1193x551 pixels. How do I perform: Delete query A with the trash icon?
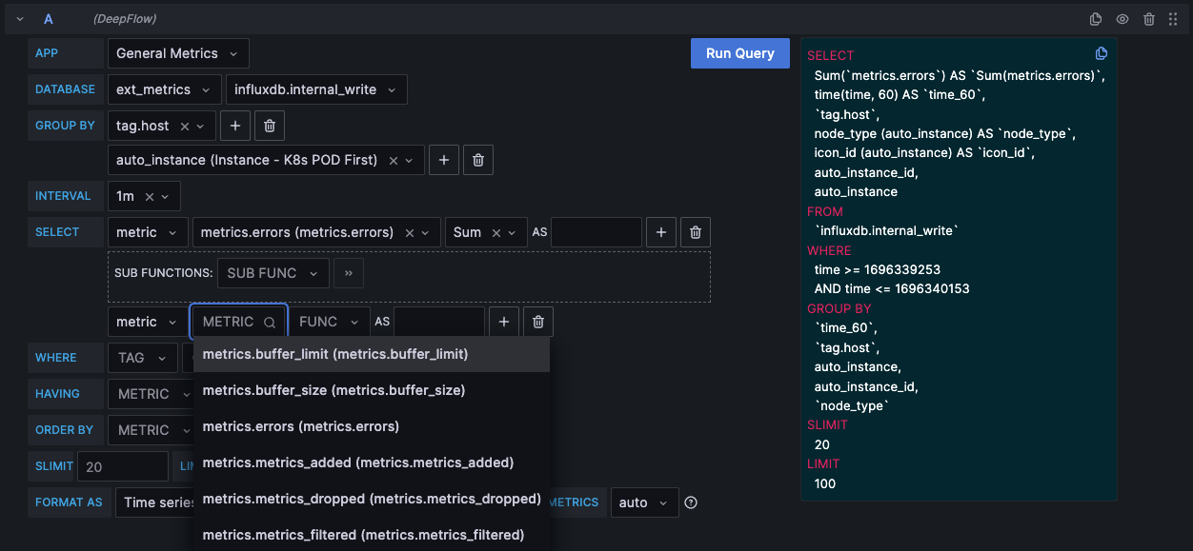(1149, 19)
